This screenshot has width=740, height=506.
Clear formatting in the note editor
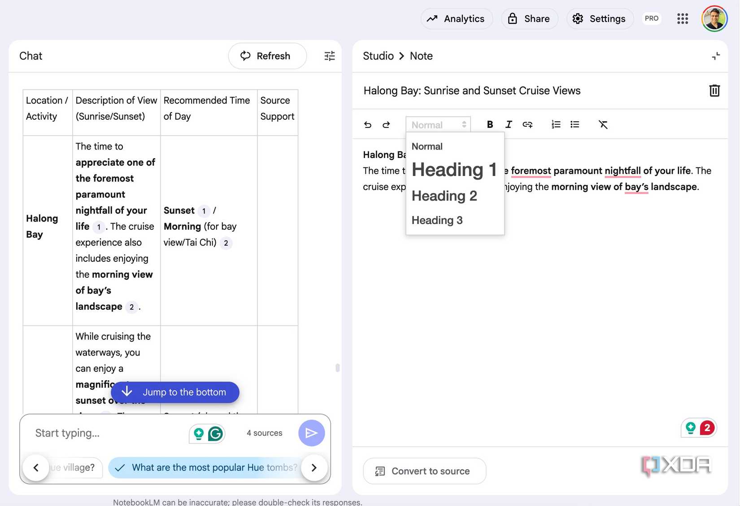(603, 124)
